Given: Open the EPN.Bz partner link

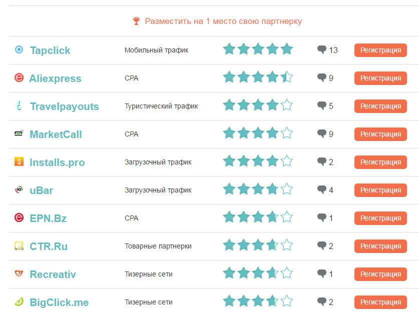Looking at the screenshot, I should pos(48,218).
